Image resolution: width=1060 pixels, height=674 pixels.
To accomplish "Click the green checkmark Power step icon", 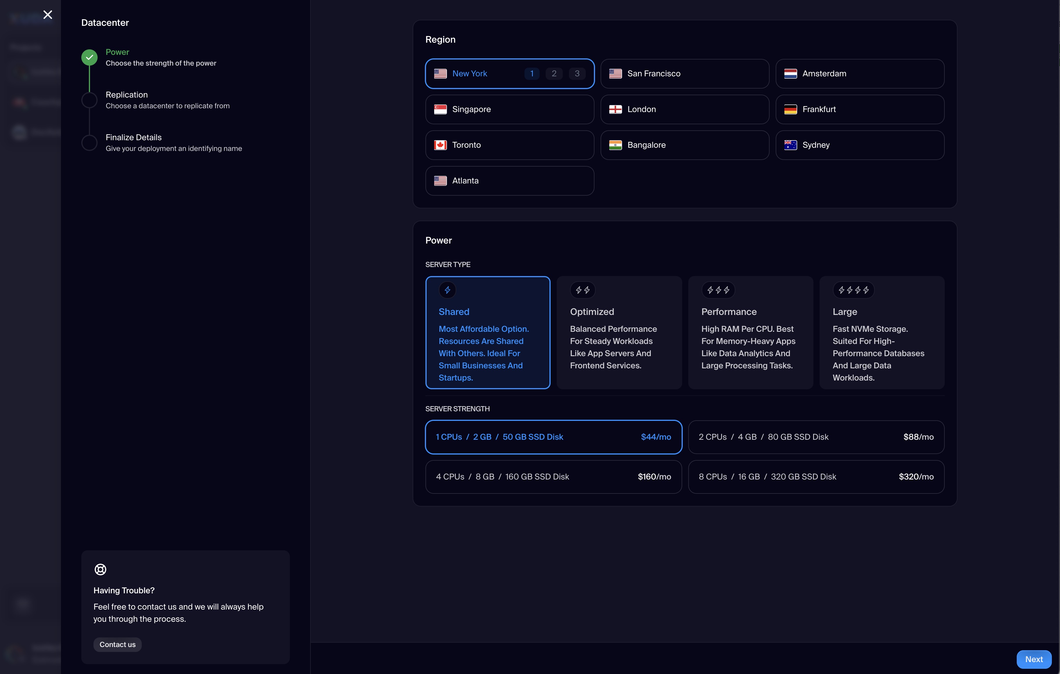I will point(89,57).
